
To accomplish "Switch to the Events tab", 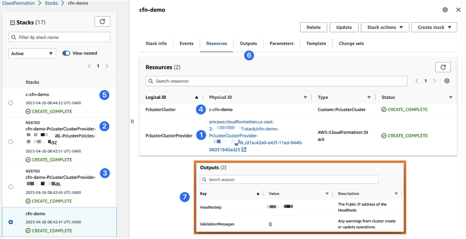I will (x=186, y=44).
